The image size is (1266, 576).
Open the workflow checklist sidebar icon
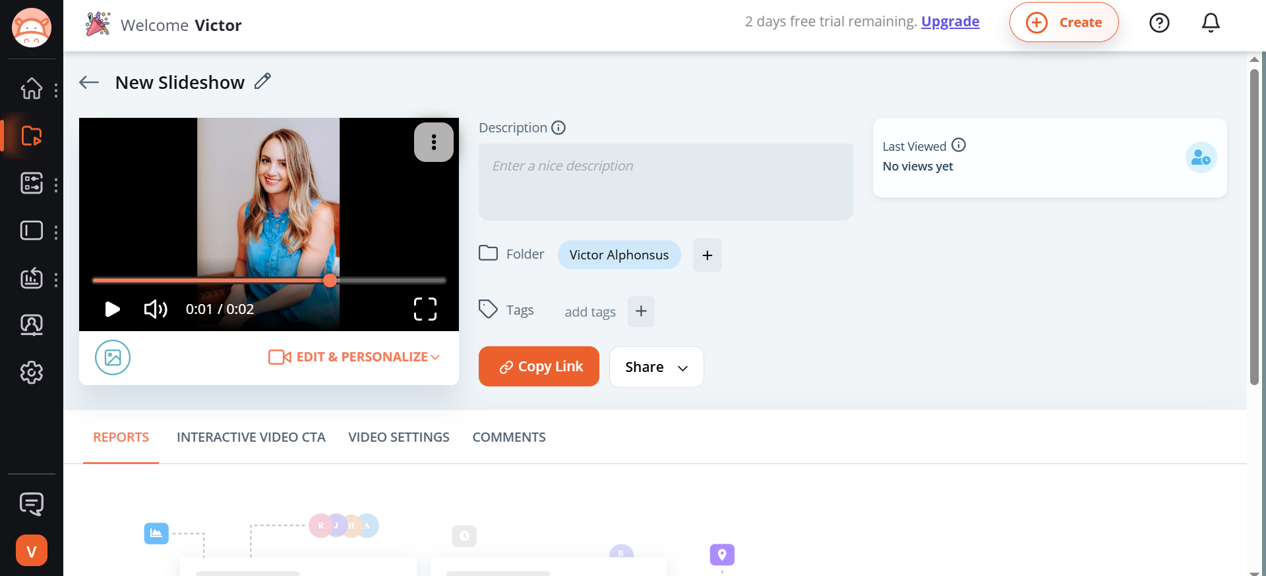coord(31,183)
